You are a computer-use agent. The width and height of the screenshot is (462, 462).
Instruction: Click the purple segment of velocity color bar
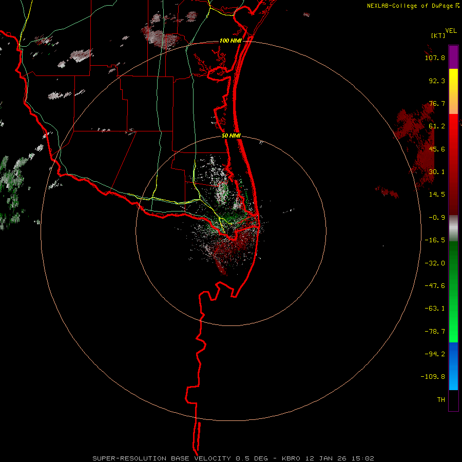pyautogui.click(x=453, y=57)
